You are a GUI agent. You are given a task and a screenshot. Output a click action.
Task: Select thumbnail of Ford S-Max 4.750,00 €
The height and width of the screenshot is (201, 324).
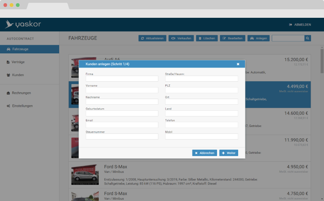coord(85,196)
